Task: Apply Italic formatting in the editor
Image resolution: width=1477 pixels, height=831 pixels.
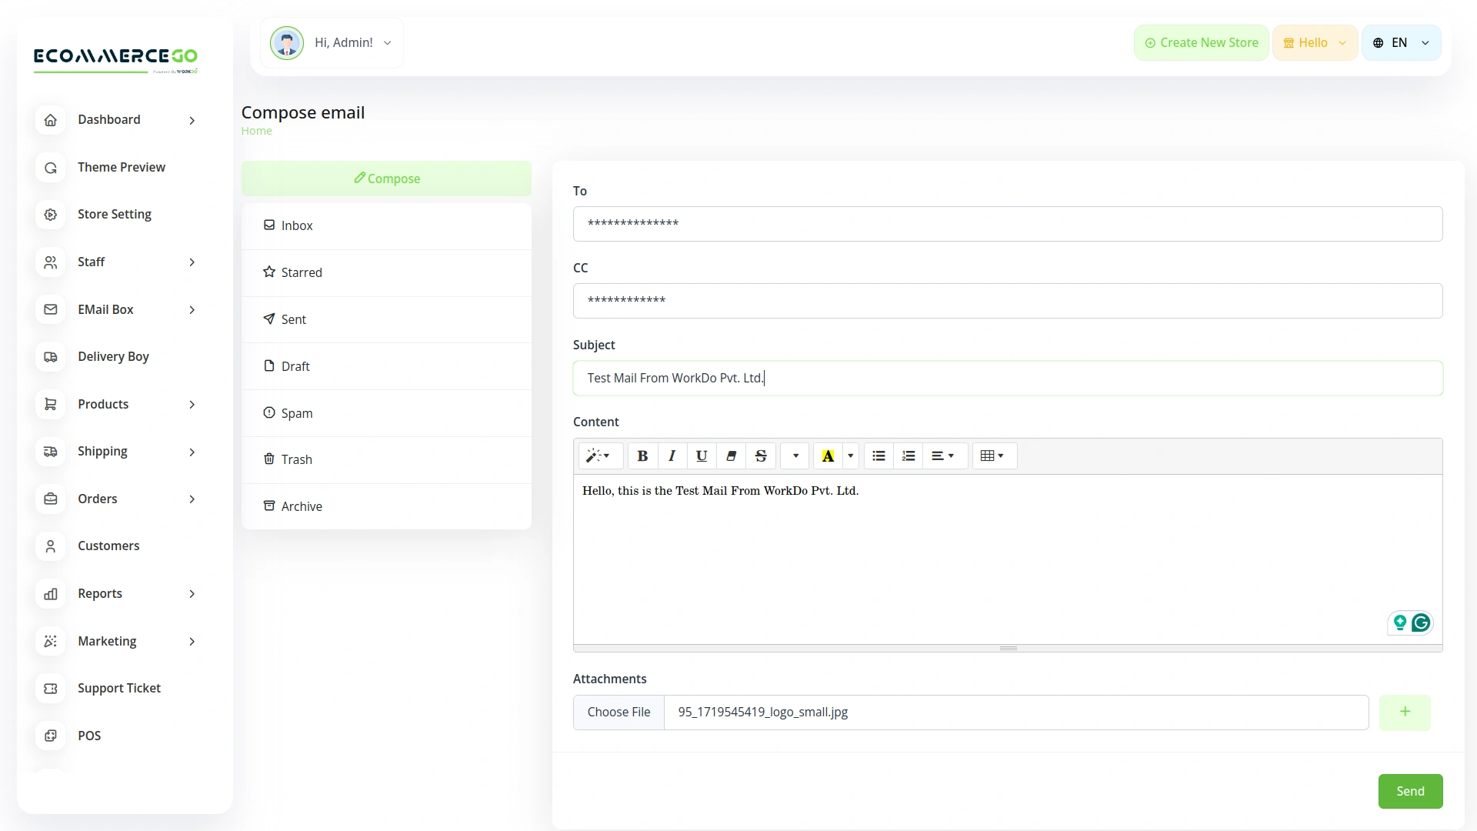Action: click(671, 456)
